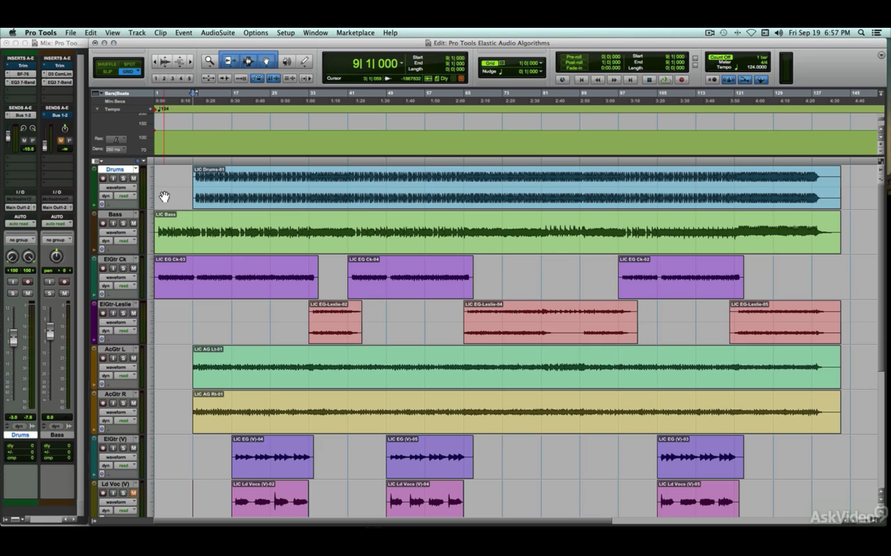Mute the Bass track
This screenshot has height=556, width=891.
133,223
